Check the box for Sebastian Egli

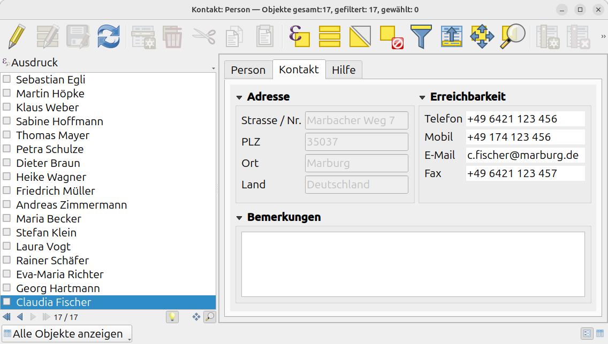(x=6, y=79)
